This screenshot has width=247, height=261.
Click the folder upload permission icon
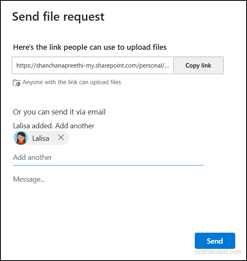(x=17, y=83)
